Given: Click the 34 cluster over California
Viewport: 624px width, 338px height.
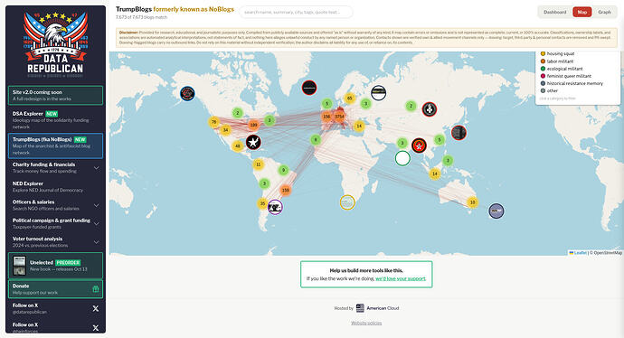Looking at the screenshot, I should pyautogui.click(x=226, y=129).
